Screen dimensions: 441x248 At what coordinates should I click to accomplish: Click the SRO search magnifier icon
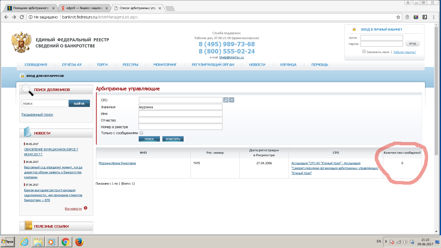coord(226,100)
